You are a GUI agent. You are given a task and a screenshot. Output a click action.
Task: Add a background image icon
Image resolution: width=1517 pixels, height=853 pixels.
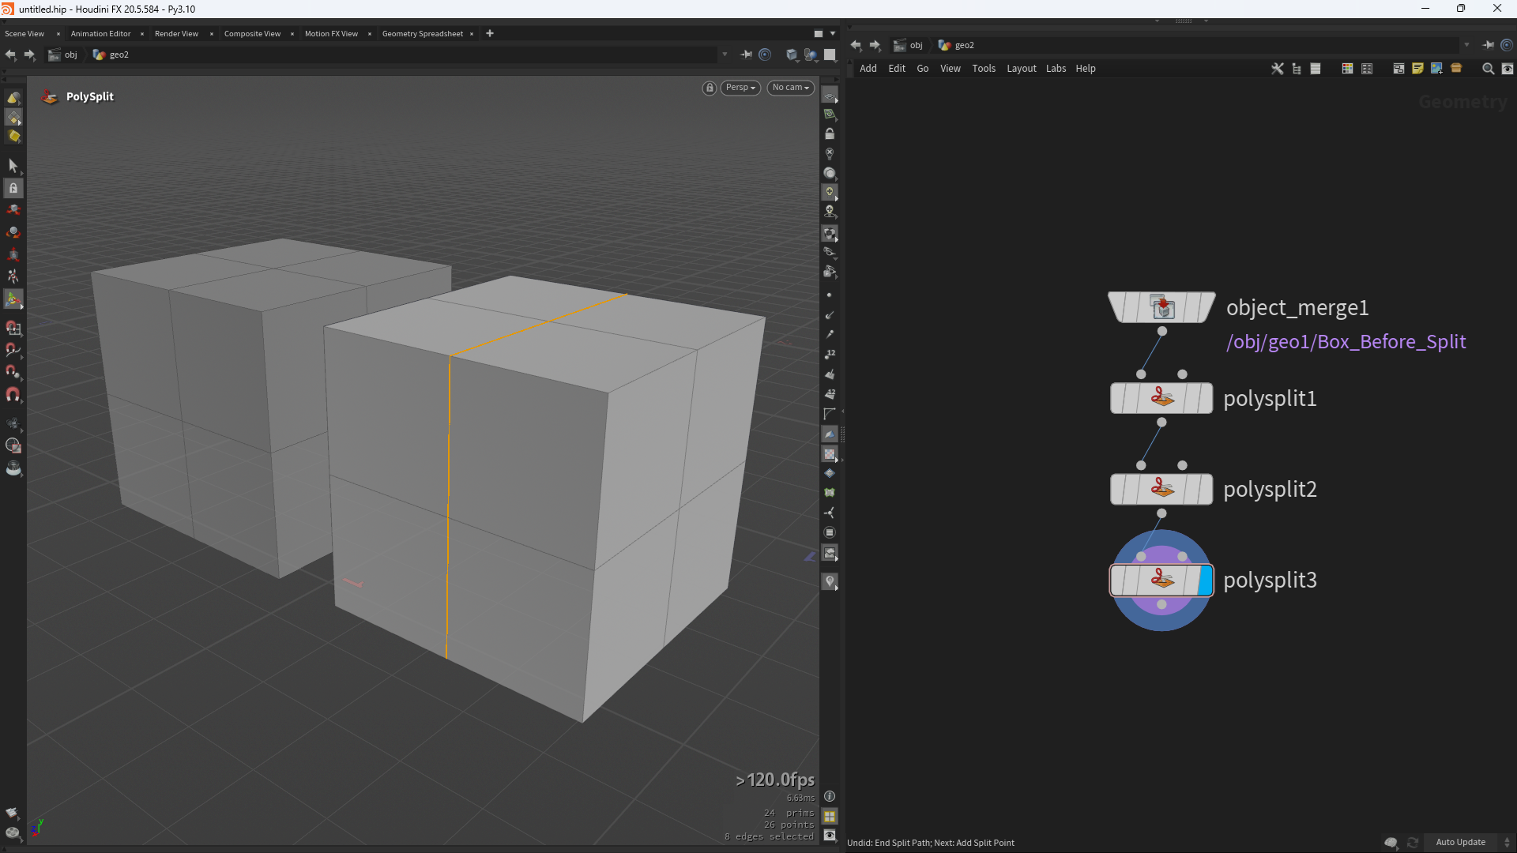tap(1436, 69)
